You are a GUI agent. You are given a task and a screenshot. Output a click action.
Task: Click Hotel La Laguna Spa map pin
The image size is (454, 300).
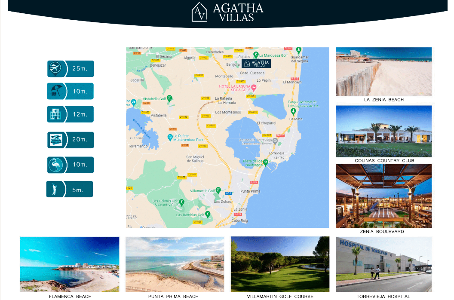click(x=254, y=87)
